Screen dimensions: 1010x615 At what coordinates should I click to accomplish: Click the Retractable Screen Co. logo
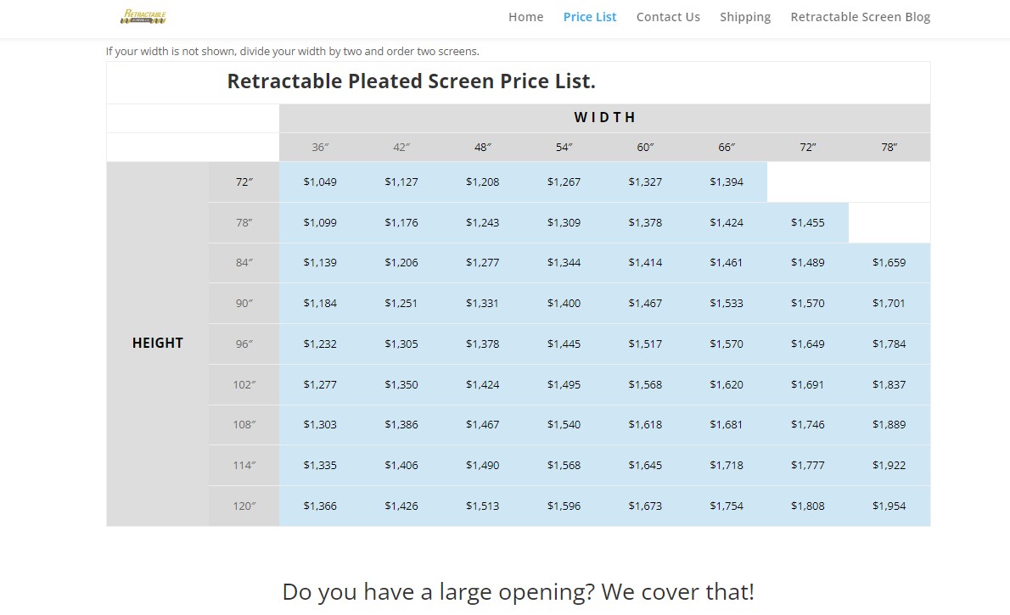[x=143, y=17]
